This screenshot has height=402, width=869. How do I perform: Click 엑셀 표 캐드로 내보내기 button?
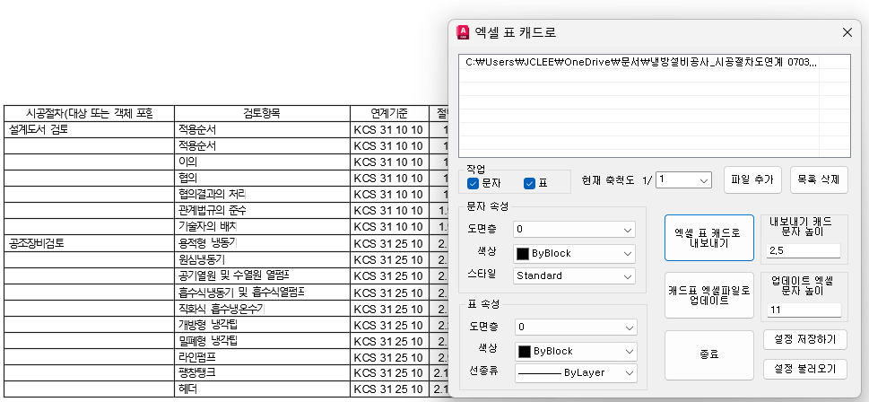click(x=709, y=238)
